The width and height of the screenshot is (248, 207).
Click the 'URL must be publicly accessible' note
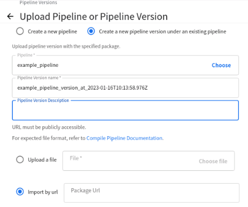(x=49, y=127)
